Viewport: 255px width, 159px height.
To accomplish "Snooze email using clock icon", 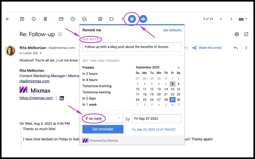I will pos(73,19).
